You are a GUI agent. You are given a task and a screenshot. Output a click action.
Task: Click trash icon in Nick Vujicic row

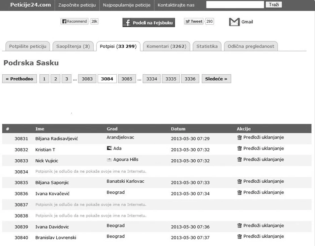click(240, 160)
